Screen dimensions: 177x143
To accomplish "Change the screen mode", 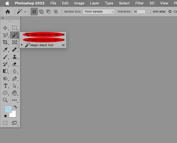I will (14, 123).
